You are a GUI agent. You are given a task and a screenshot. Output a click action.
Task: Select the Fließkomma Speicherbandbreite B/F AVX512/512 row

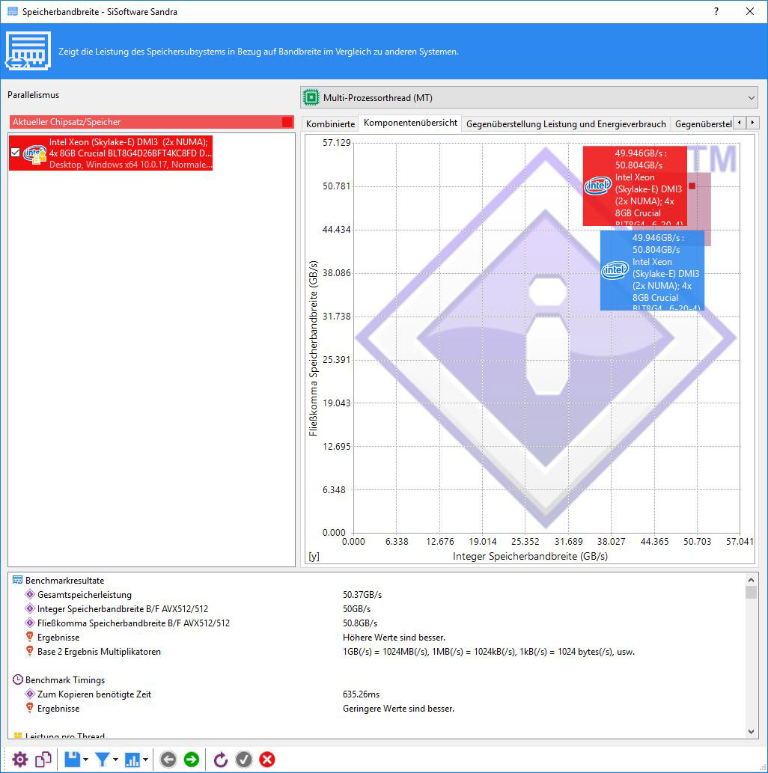tap(377, 623)
